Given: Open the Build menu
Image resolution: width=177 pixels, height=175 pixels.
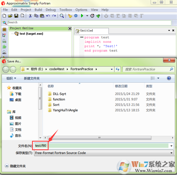Looking at the screenshot, I should pos(38,10).
